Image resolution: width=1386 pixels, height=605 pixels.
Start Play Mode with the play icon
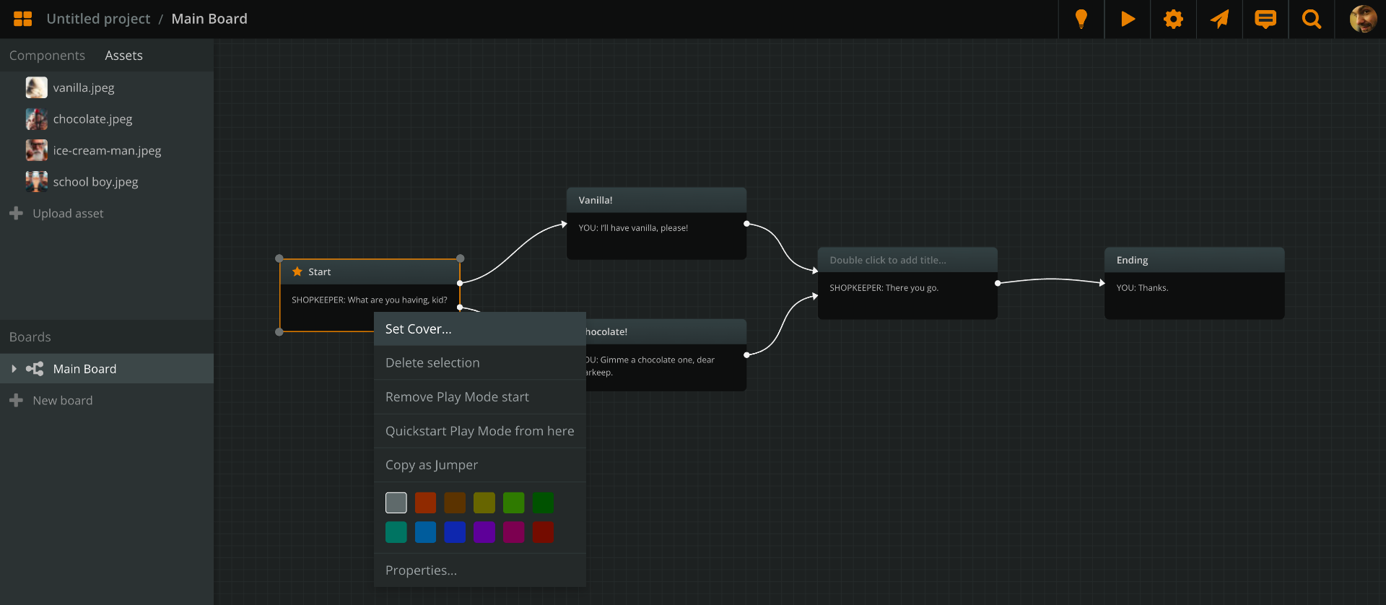pos(1127,19)
